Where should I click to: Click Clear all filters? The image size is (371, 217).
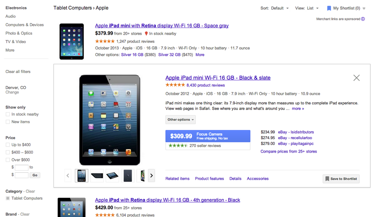[x=18, y=72]
